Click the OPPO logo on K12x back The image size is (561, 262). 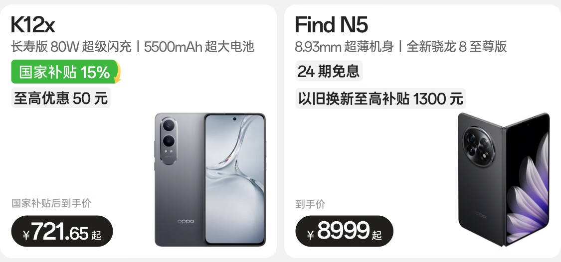click(186, 221)
